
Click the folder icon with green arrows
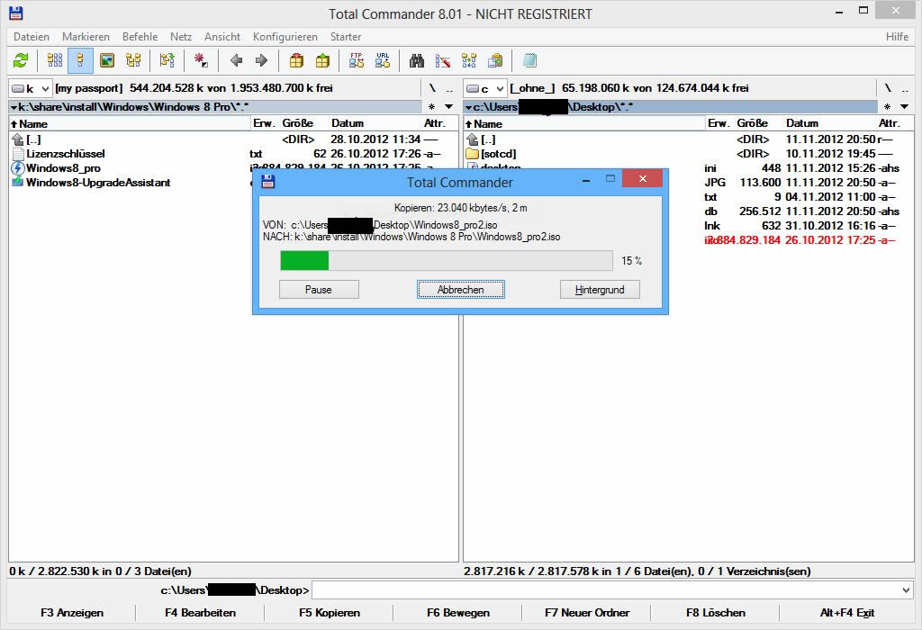[x=167, y=60]
